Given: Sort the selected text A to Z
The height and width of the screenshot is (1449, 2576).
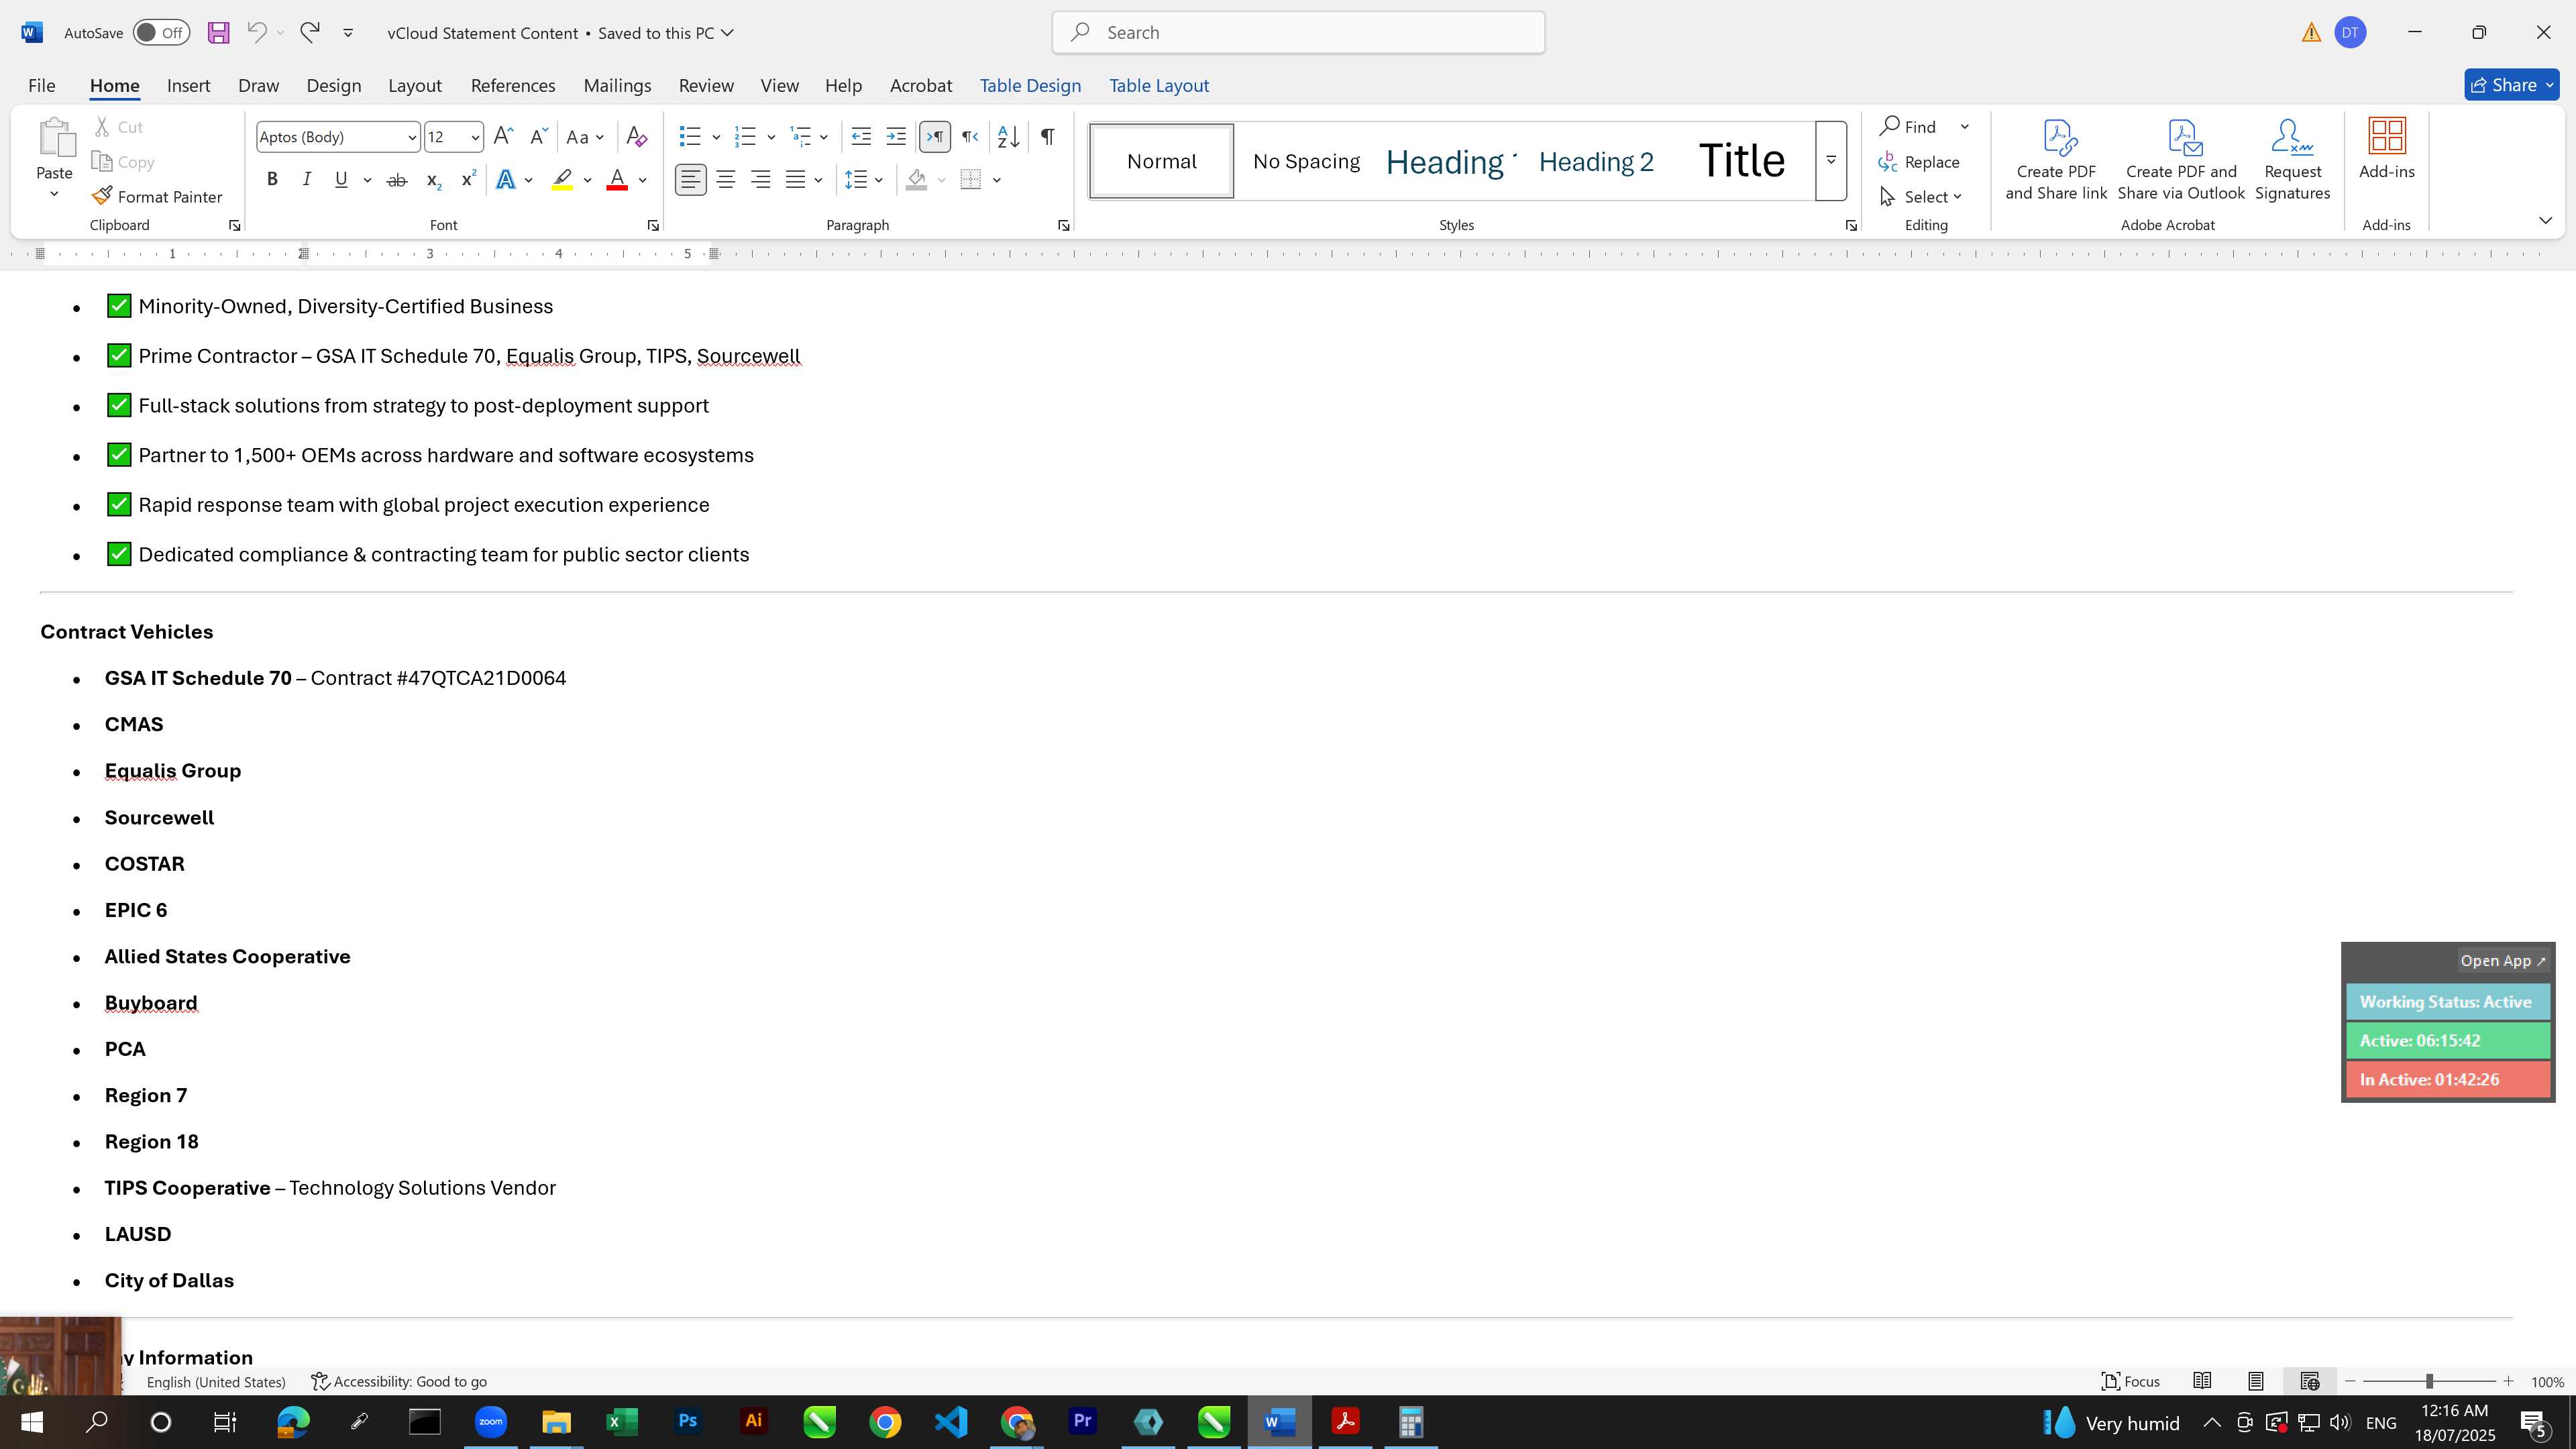Looking at the screenshot, I should [x=1008, y=137].
